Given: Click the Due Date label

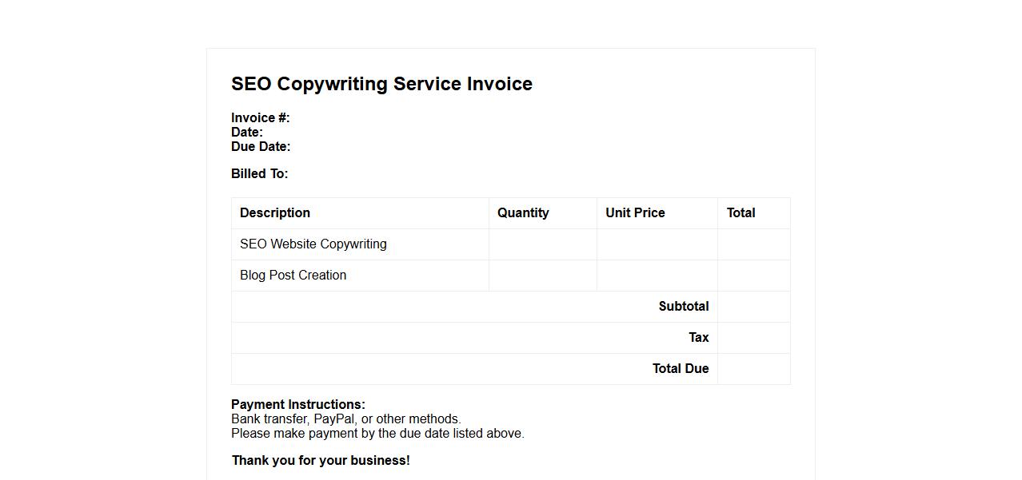Looking at the screenshot, I should point(261,147).
